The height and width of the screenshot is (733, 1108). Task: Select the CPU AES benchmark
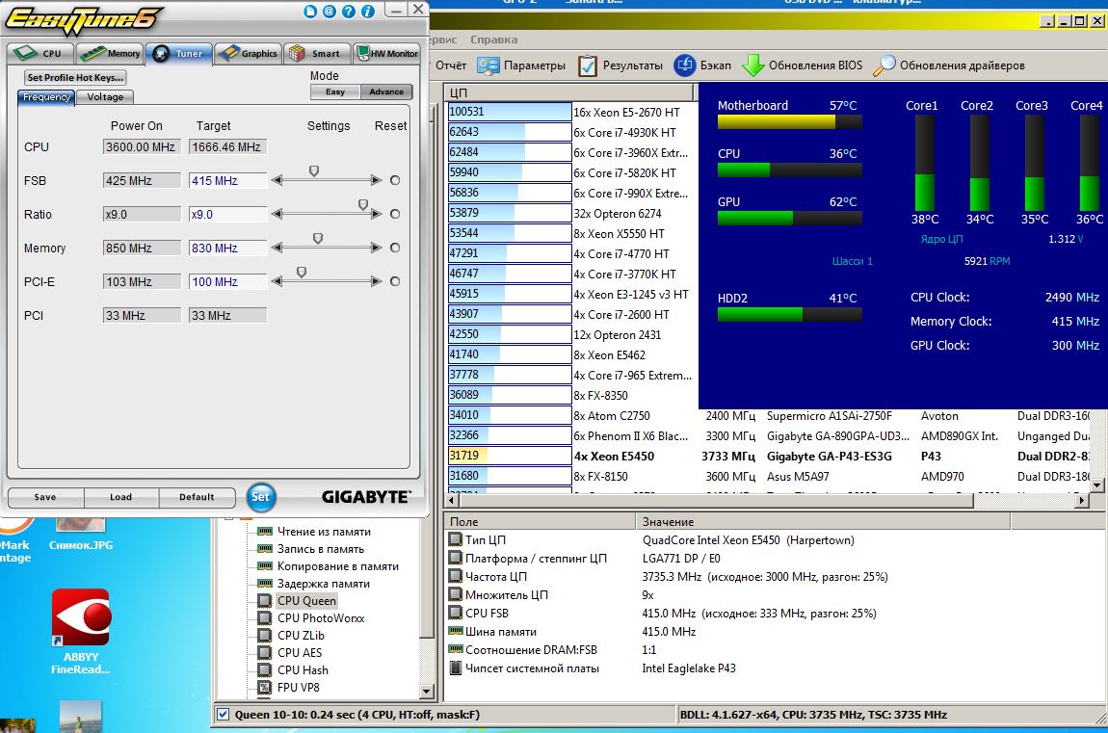300,653
